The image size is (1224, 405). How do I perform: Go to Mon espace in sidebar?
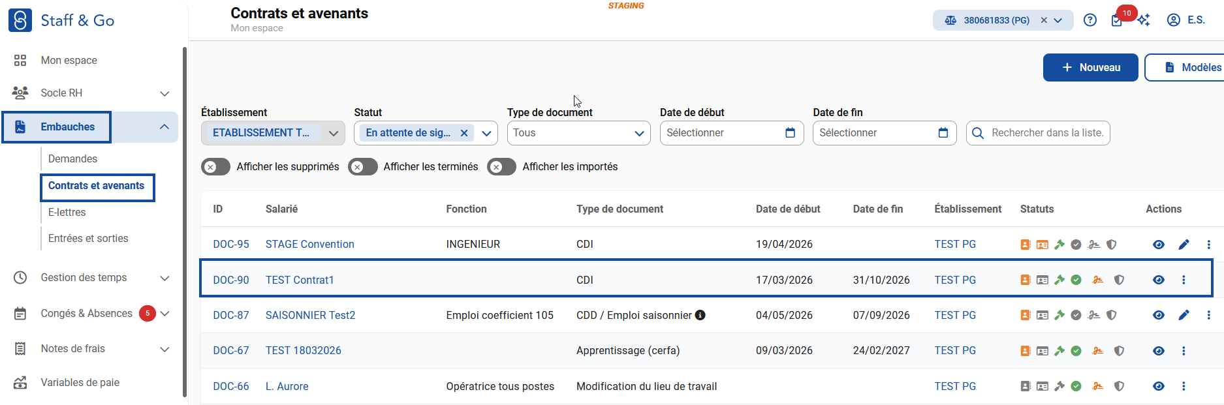coord(69,60)
